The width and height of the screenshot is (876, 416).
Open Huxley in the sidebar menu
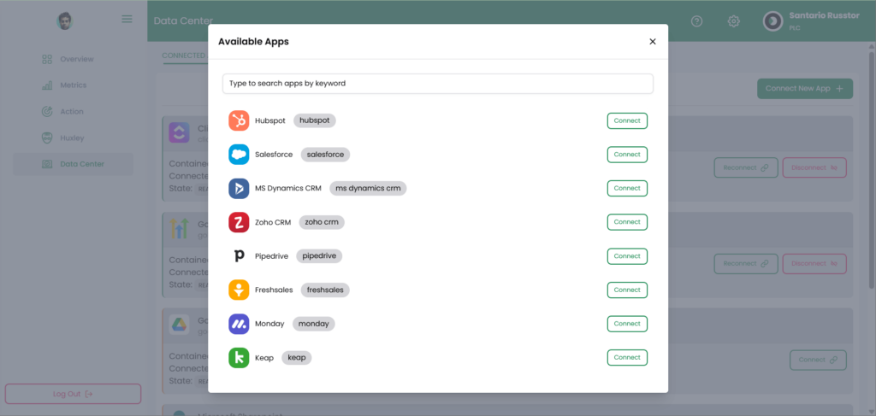pyautogui.click(x=74, y=138)
